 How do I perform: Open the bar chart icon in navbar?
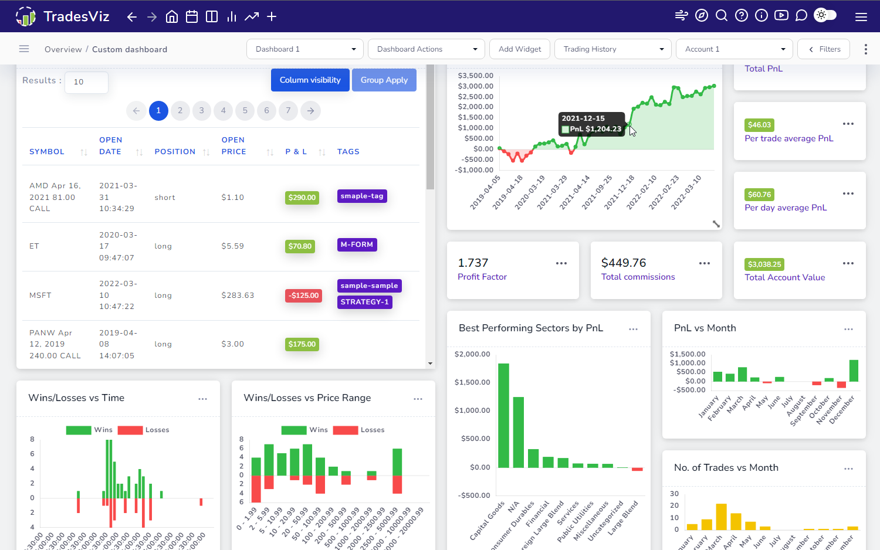[232, 16]
